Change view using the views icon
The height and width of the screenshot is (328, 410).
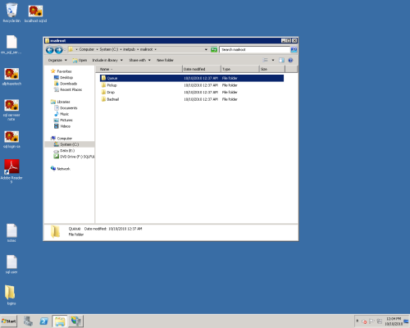tap(265, 60)
